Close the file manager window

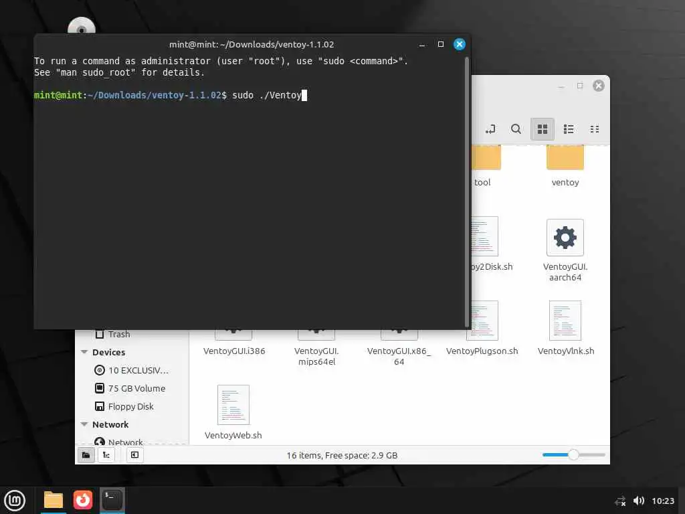point(599,86)
